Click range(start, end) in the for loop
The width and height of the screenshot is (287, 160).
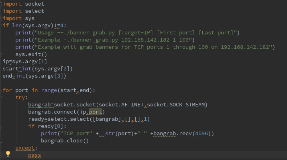click(68, 90)
